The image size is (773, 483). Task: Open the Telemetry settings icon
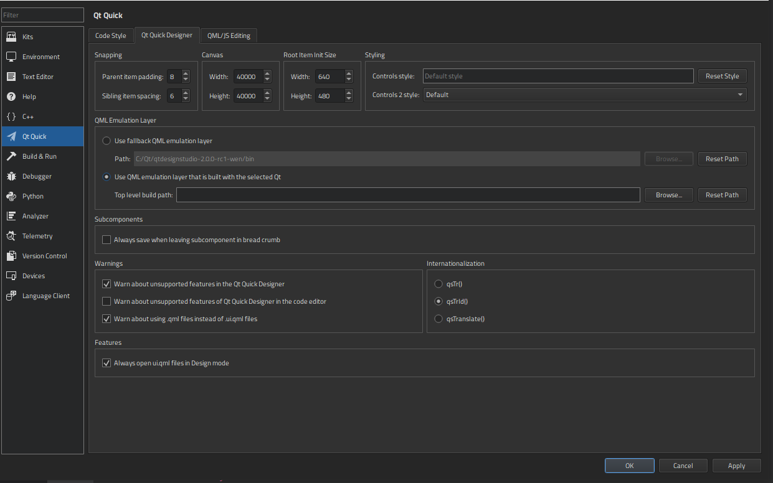11,236
